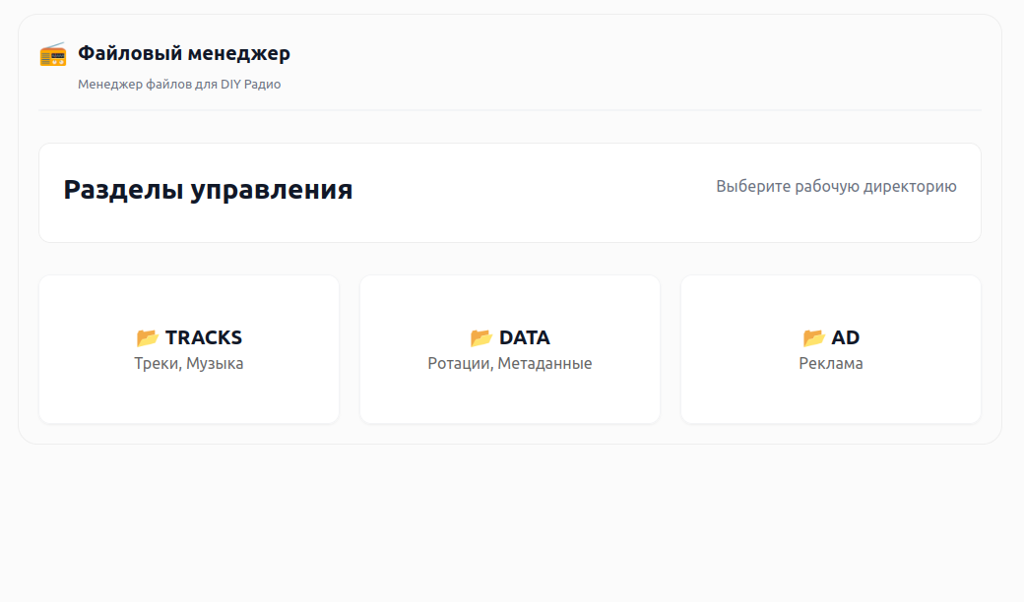
Task: Open the AD directory card
Action: (x=831, y=393)
